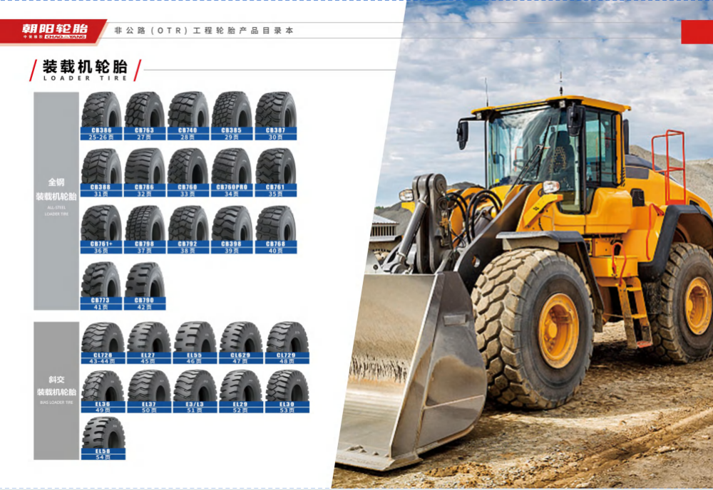The width and height of the screenshot is (713, 490).
Task: Choose the CB385 tire image
Action: (232, 110)
